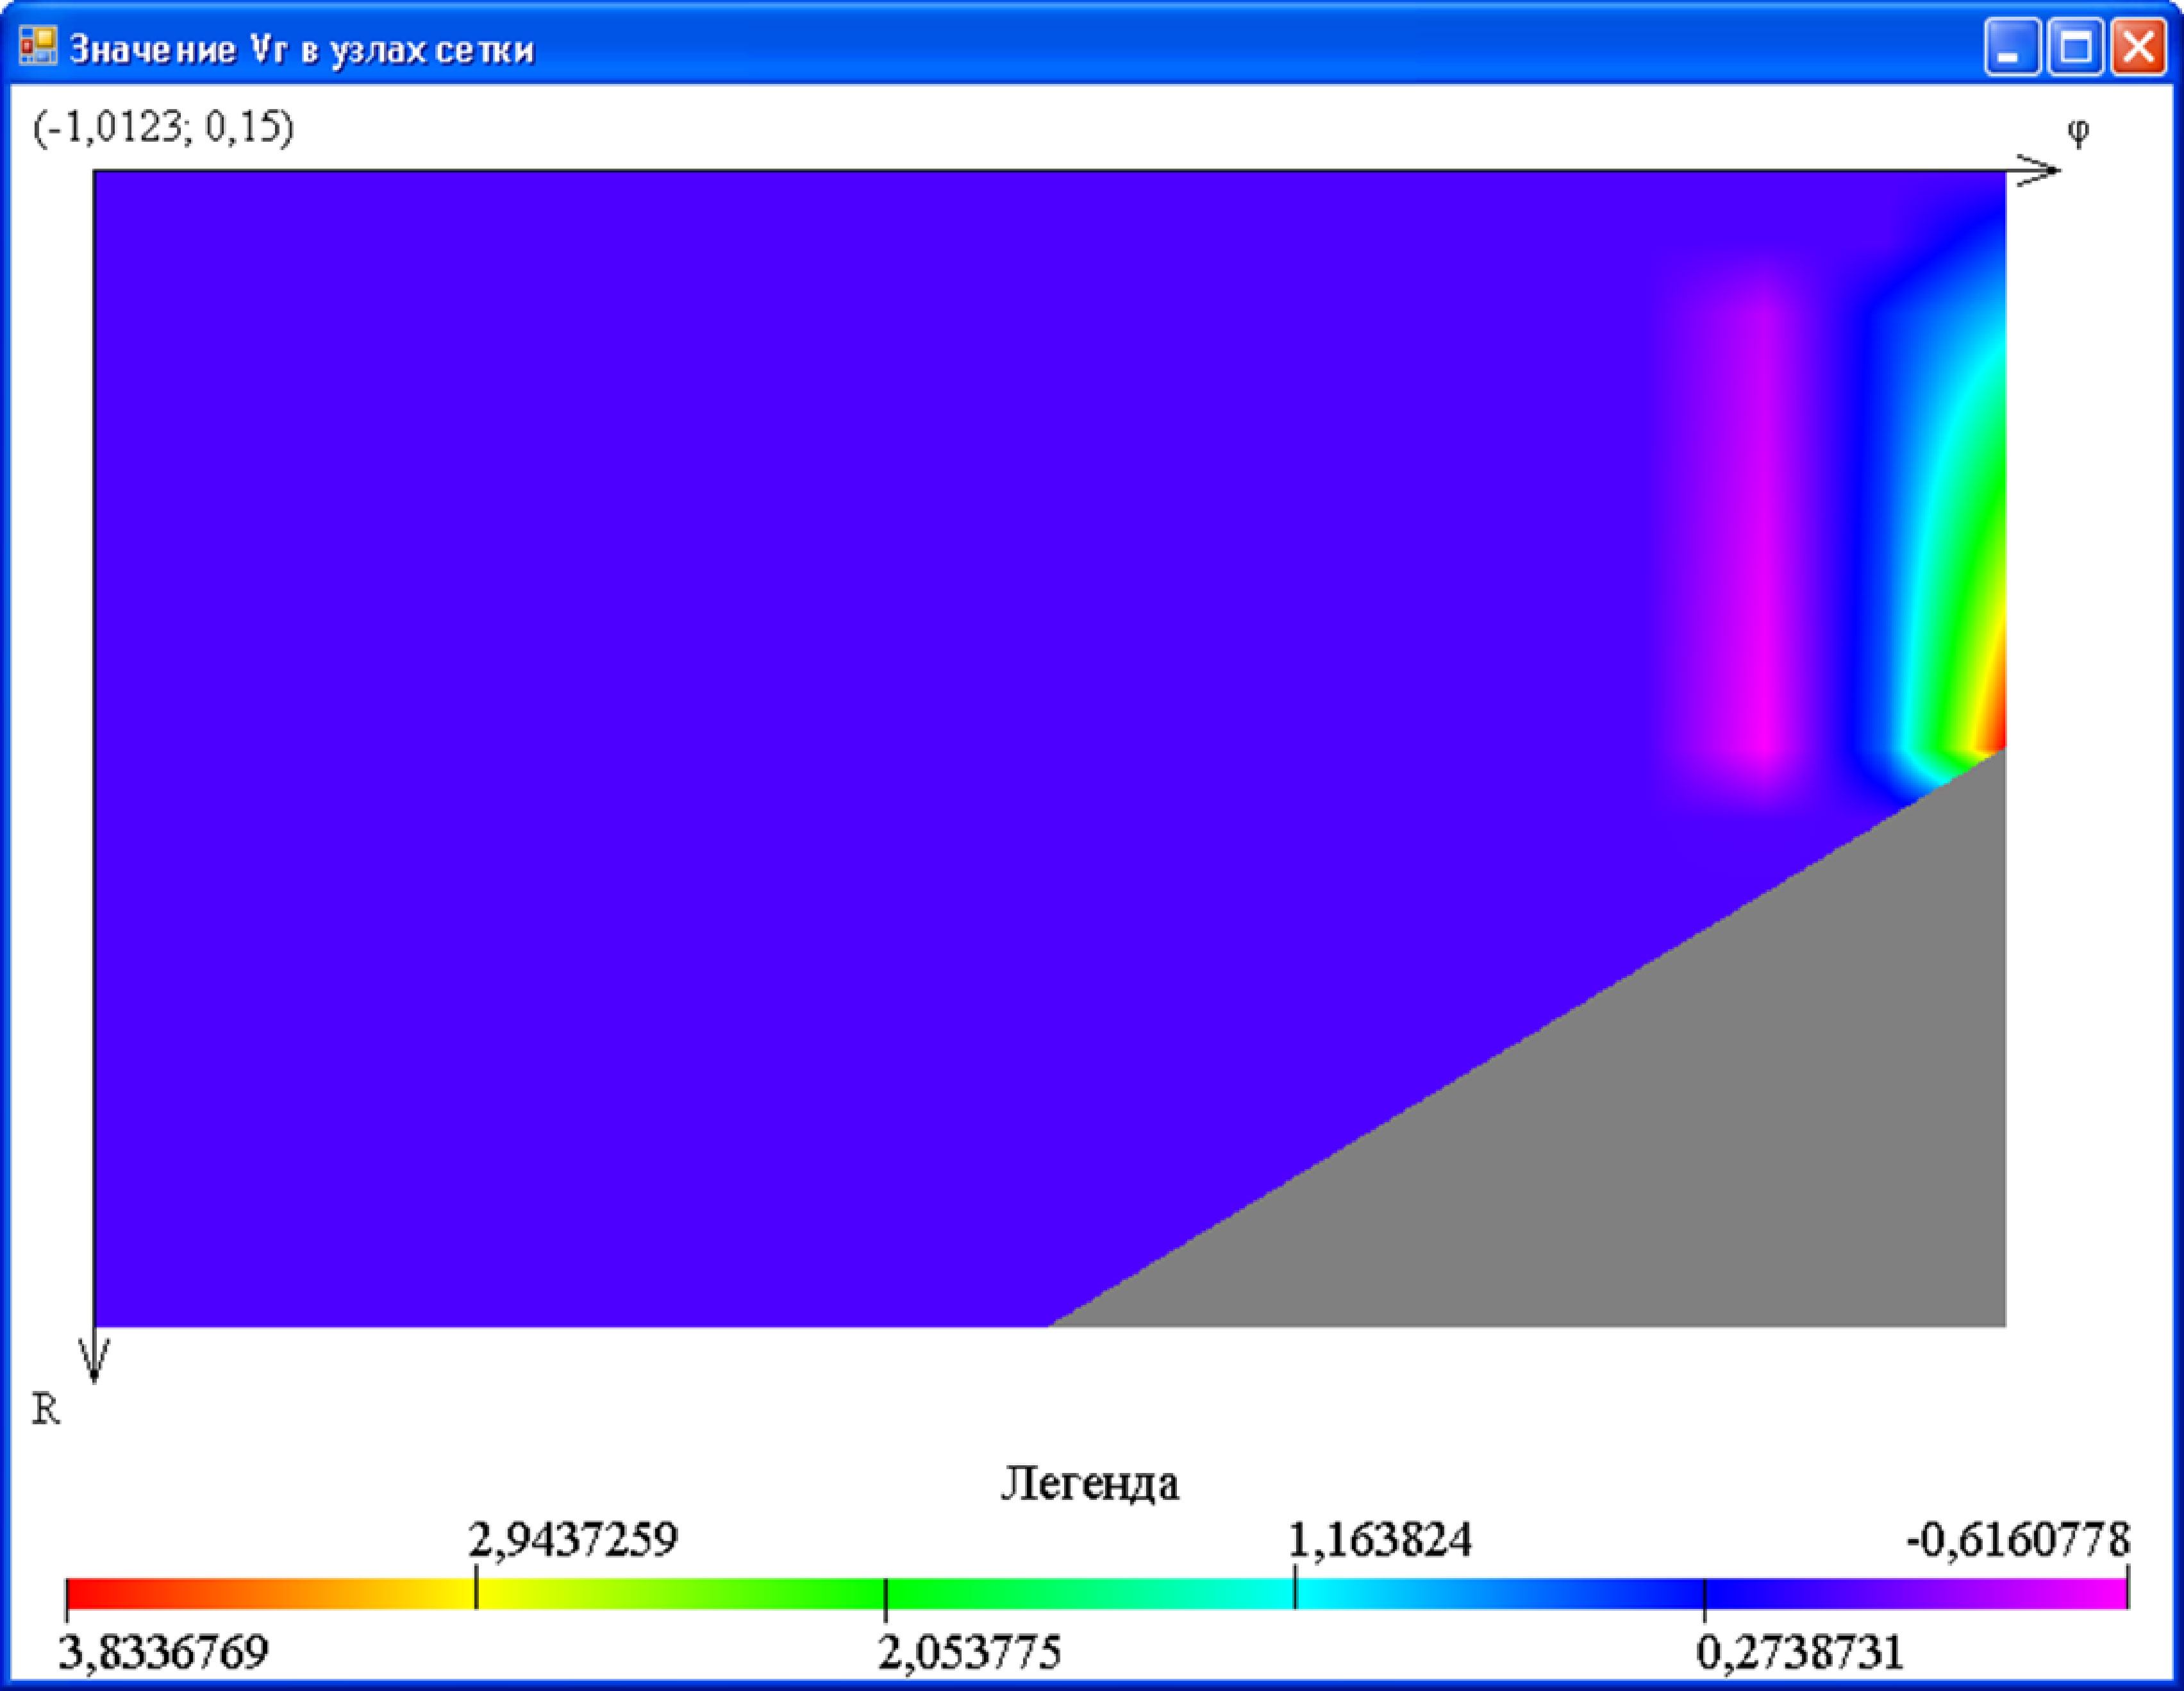Click the application icon in title bar
The image size is (2184, 1691).
(x=38, y=46)
